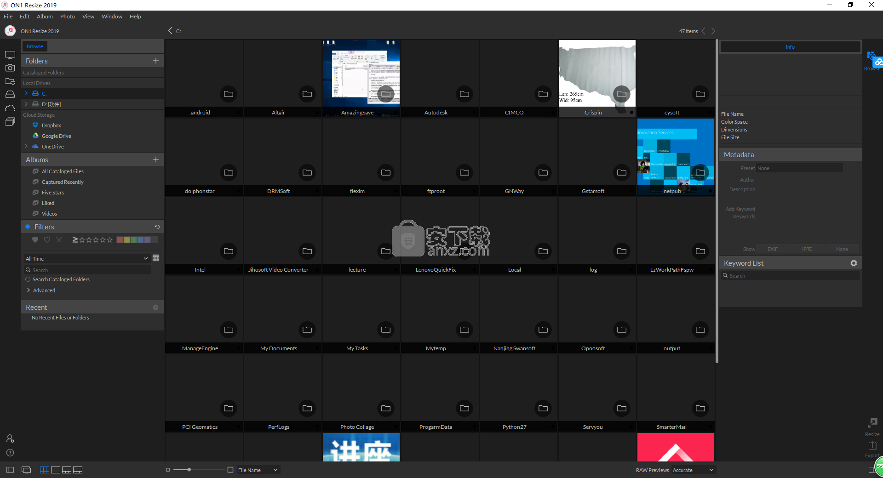The image size is (883, 478).
Task: Open the RAW Previews Accurate dropdown
Action: (693, 470)
